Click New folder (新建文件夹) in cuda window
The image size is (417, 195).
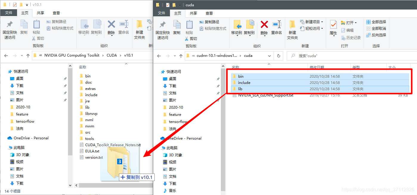(292, 30)
